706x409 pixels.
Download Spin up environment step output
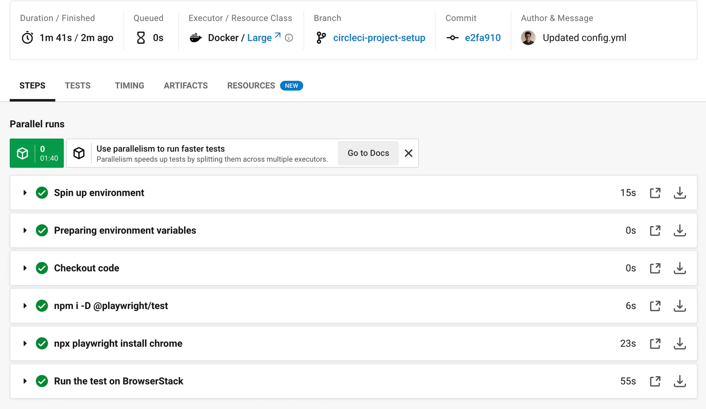(x=679, y=193)
